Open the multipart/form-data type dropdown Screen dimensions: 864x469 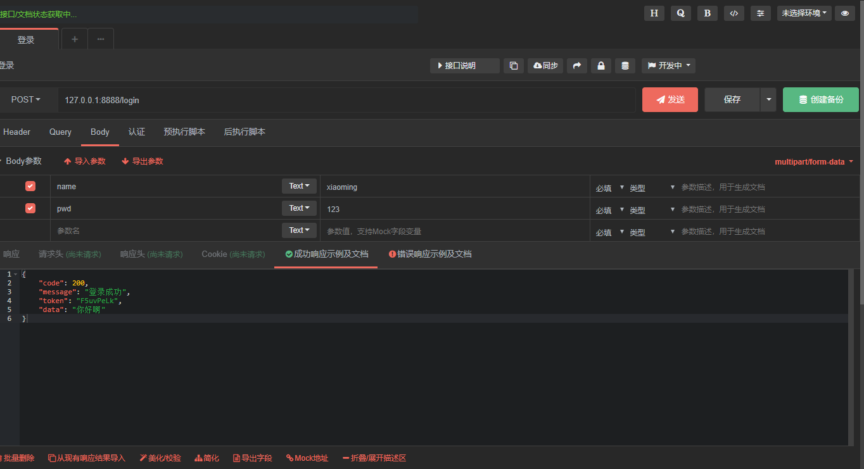point(814,161)
